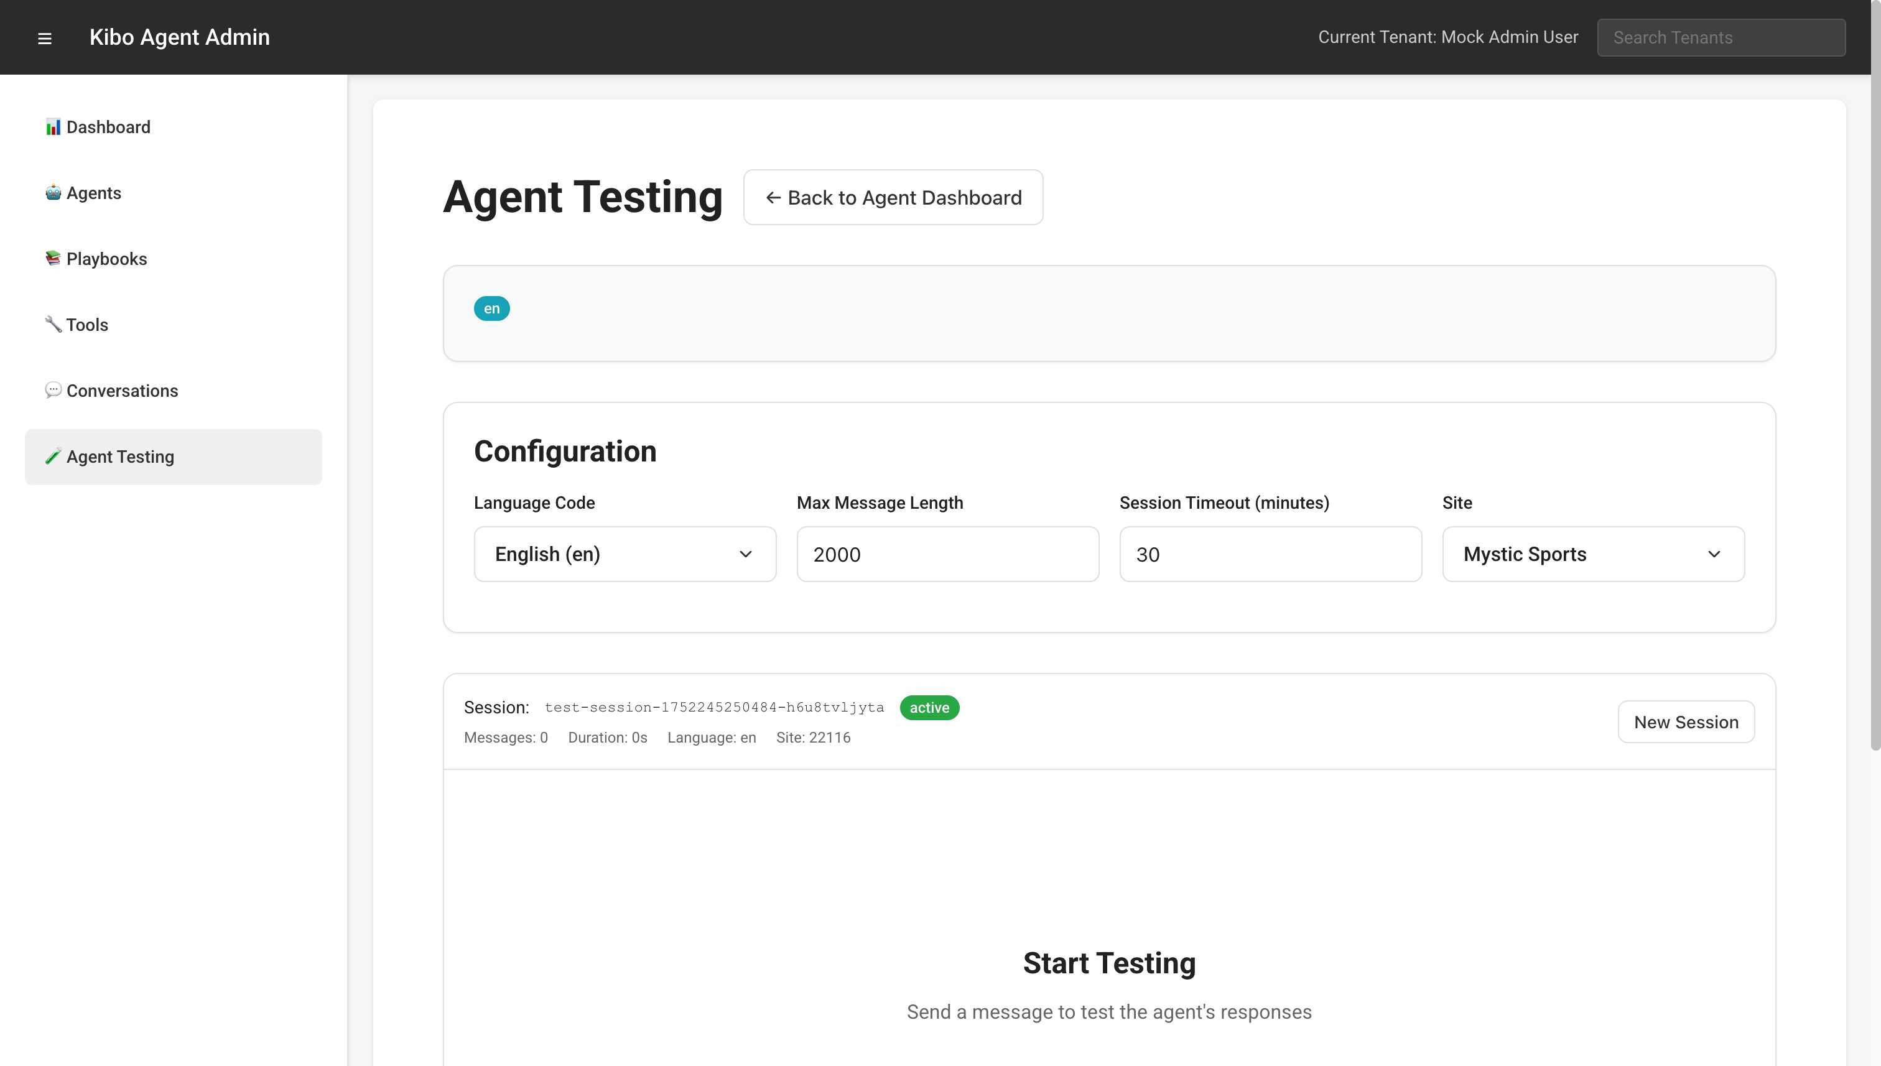Open the Site dropdown showing Mystic Sports
1881x1066 pixels.
(x=1593, y=554)
